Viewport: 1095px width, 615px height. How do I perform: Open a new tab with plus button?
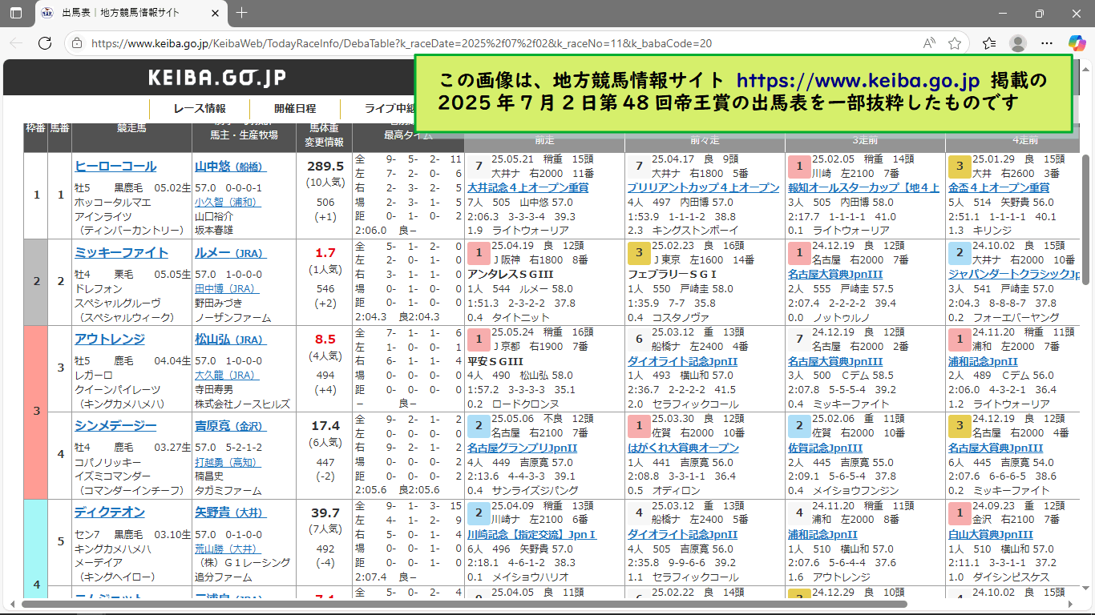coord(242,13)
